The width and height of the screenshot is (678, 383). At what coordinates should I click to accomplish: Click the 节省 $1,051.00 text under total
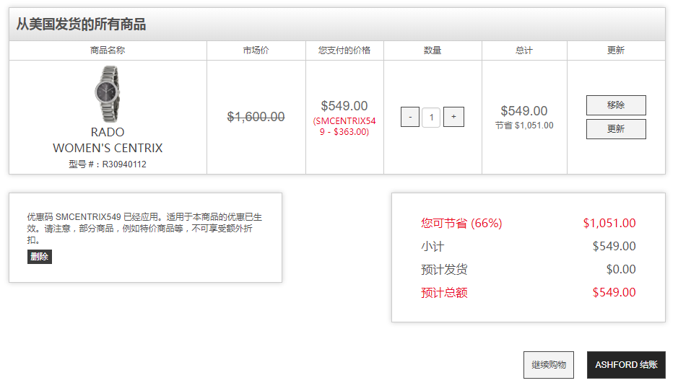tap(524, 126)
